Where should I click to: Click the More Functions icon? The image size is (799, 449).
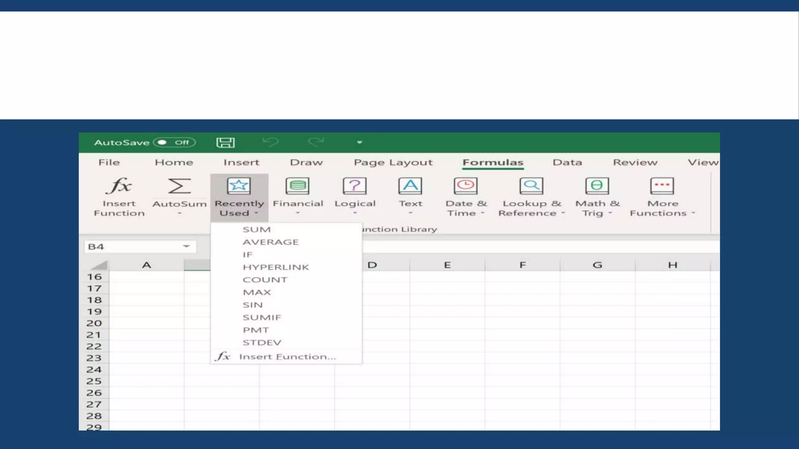click(662, 186)
